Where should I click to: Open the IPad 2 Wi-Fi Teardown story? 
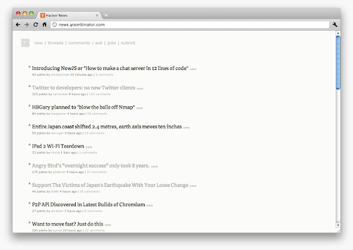coord(58,146)
